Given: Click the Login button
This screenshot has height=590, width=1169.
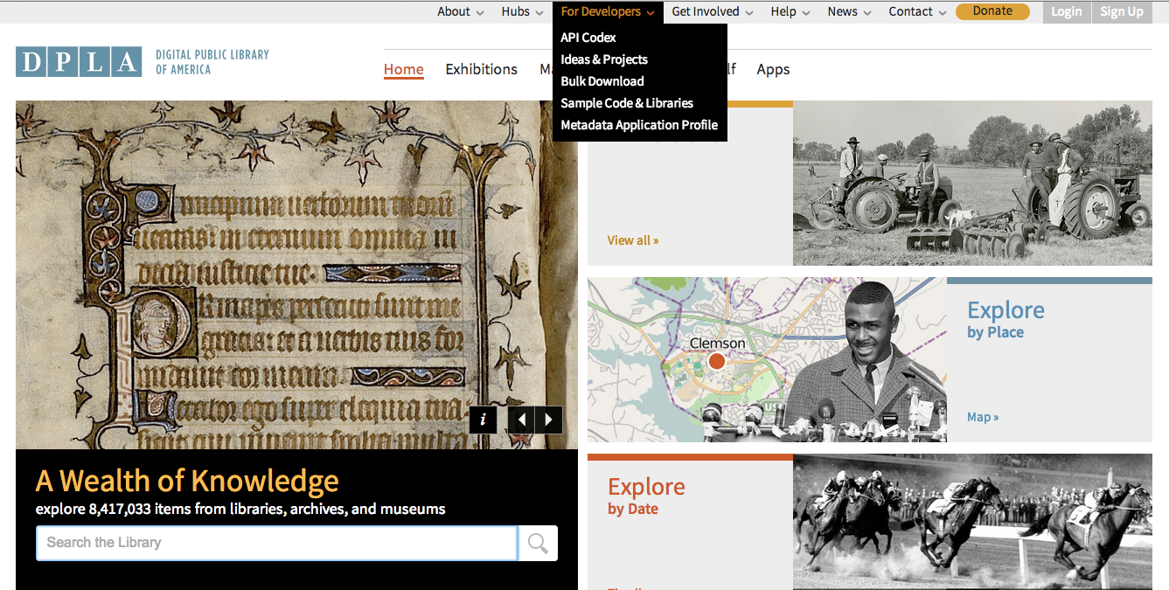Looking at the screenshot, I should tap(1067, 11).
